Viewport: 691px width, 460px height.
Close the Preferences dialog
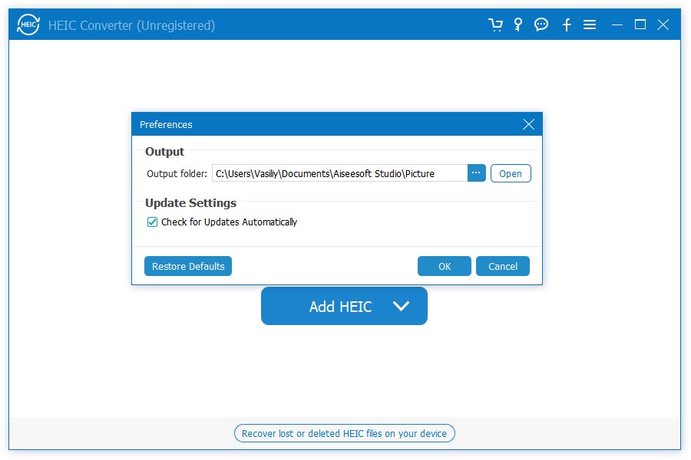(528, 124)
